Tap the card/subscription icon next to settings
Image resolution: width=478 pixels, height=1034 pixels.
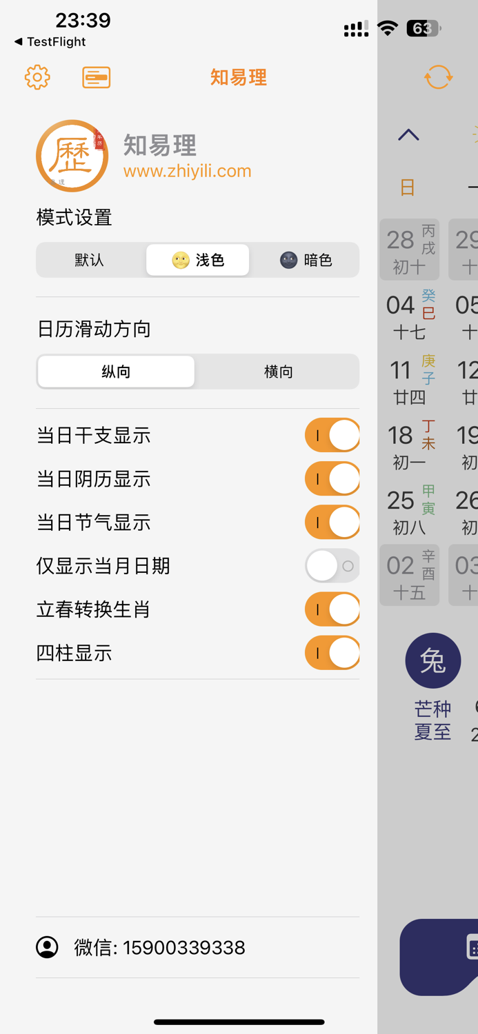[96, 77]
